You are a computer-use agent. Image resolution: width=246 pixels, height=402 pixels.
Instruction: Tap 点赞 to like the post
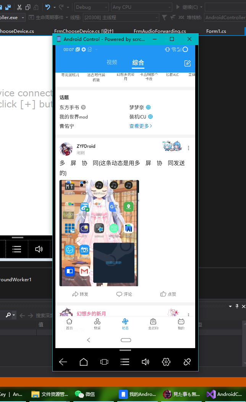168,294
